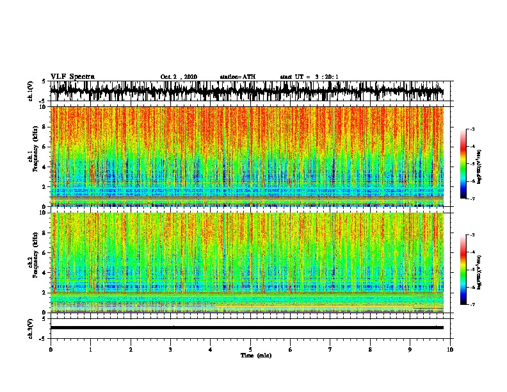507x392 pixels.
Task: Click time axis tick label '9'
Action: coord(410,350)
